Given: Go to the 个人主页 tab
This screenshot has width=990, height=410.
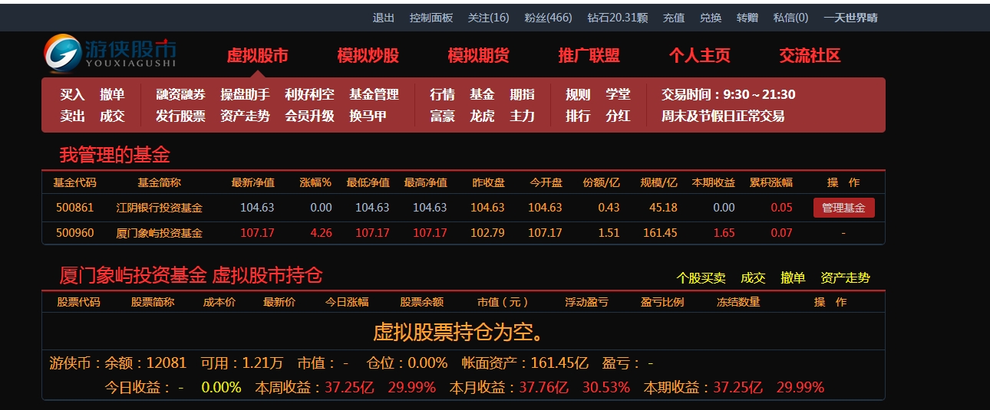Looking at the screenshot, I should [x=700, y=55].
